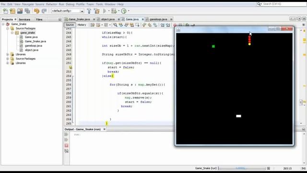Click Shift Line Left editor icon
Screen dimensions: 307x173
click(162, 25)
